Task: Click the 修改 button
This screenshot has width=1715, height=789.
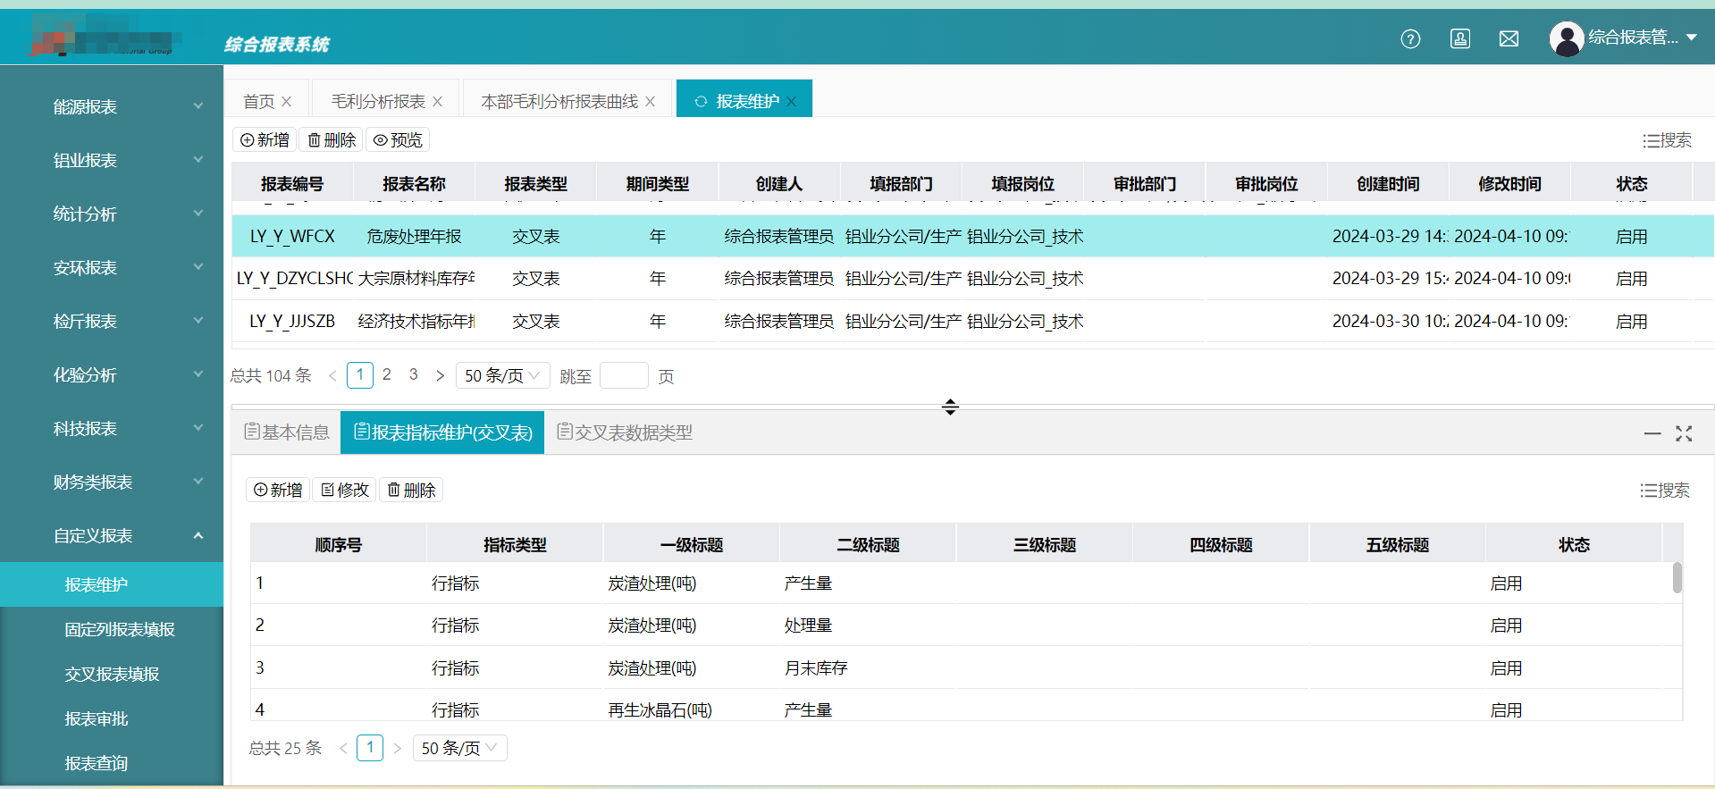Action: pos(345,490)
